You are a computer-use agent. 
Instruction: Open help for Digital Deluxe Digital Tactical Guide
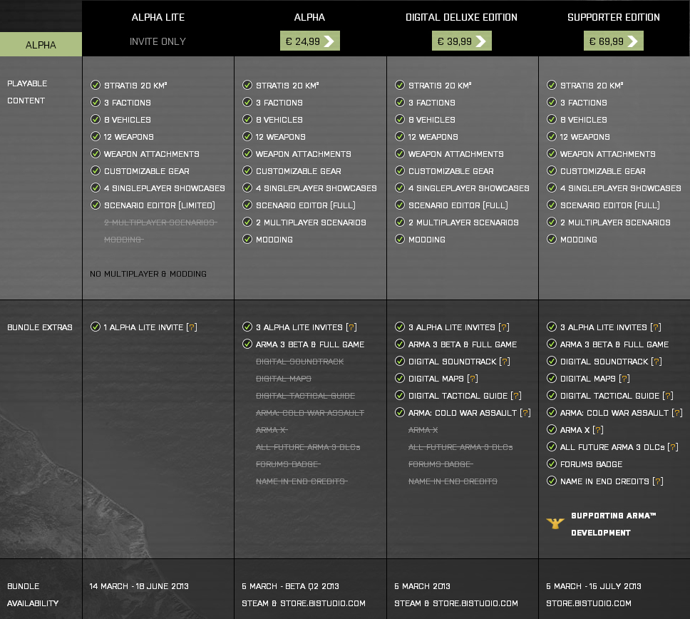click(516, 396)
